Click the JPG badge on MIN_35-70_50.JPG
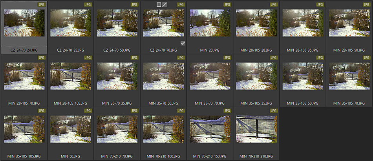Viewport: 373px width, 161px height. click(x=181, y=58)
